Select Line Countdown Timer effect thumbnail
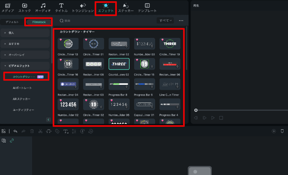Screen dimensions: 288x175 click(x=170, y=84)
